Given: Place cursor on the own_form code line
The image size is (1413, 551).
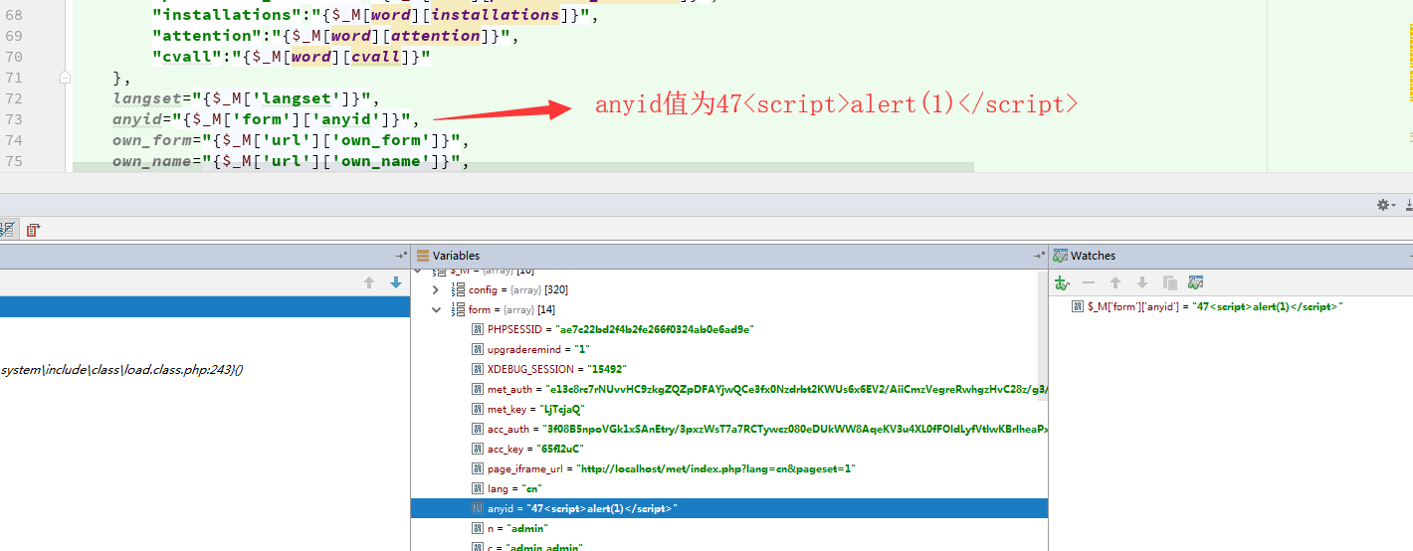Looking at the screenshot, I should pyautogui.click(x=291, y=140).
